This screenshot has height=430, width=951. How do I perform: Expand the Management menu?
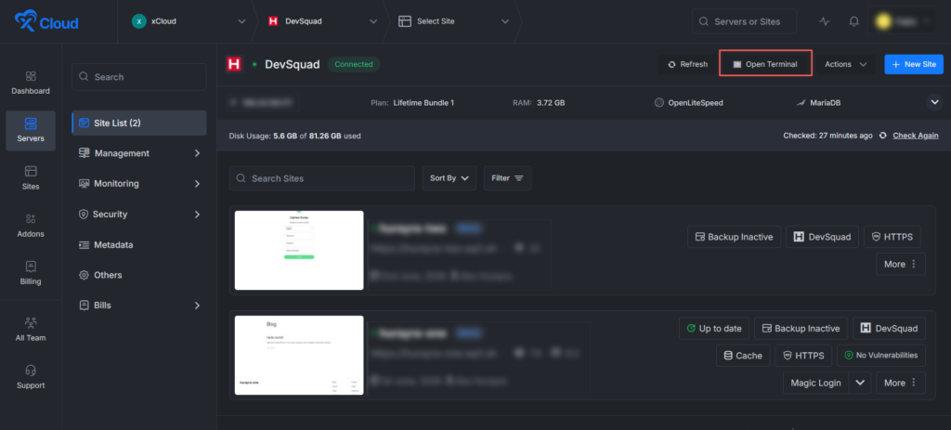click(x=139, y=153)
